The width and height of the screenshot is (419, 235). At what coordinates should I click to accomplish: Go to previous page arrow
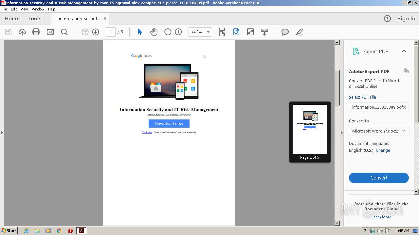[85, 32]
